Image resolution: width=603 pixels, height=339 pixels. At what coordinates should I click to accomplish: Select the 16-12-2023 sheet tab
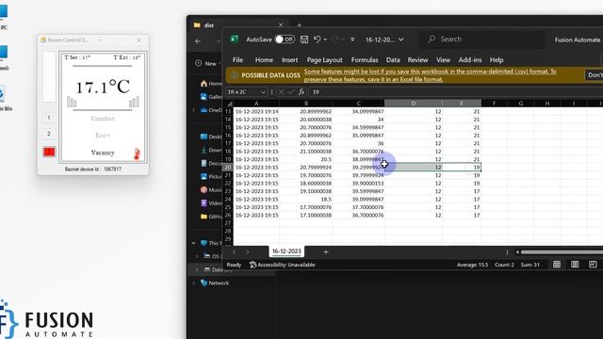point(286,251)
